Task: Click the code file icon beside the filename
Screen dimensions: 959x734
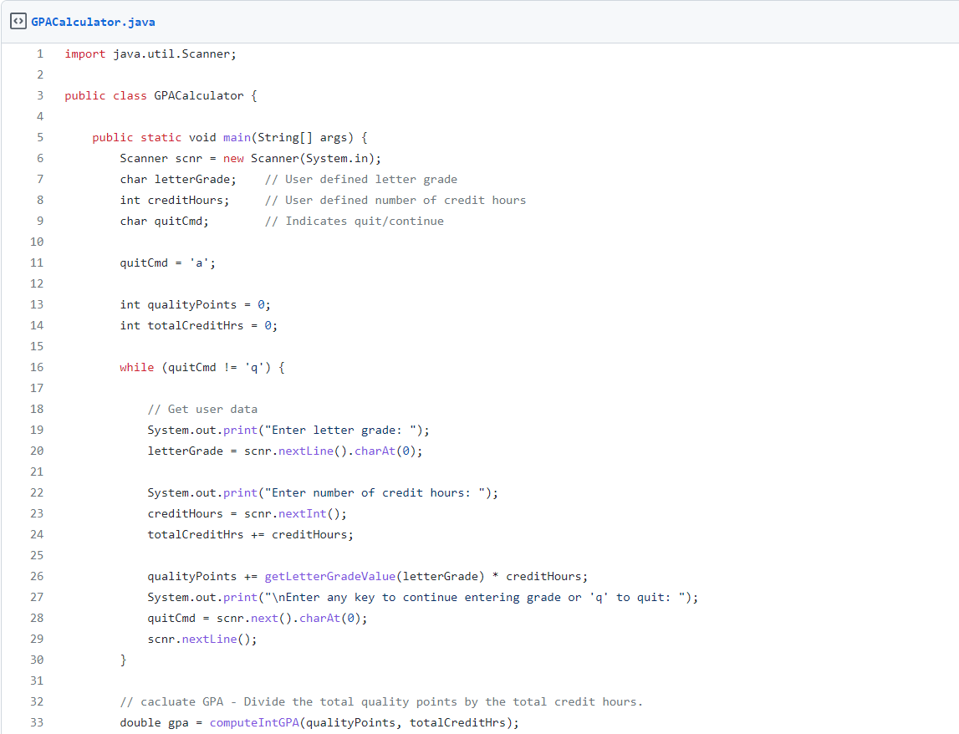Action: [18, 21]
